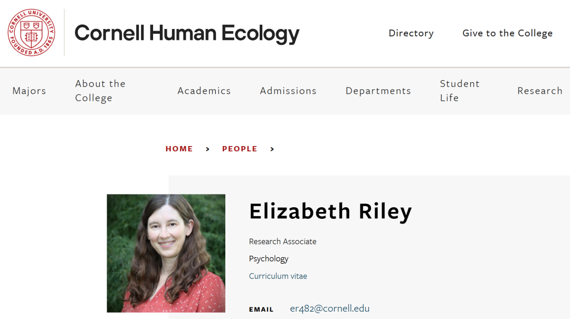Screen dimensions: 570x319
Task: Open the Research menu
Action: tap(540, 91)
